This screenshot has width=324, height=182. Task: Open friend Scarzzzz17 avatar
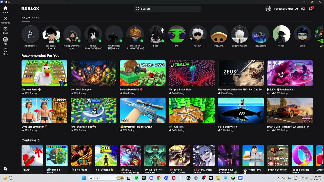(51, 34)
